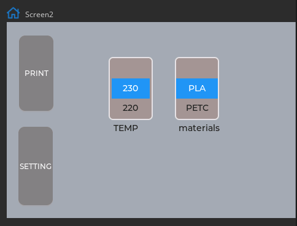This screenshot has height=226, width=297.
Task: Click the TEMP label text
Action: [126, 128]
